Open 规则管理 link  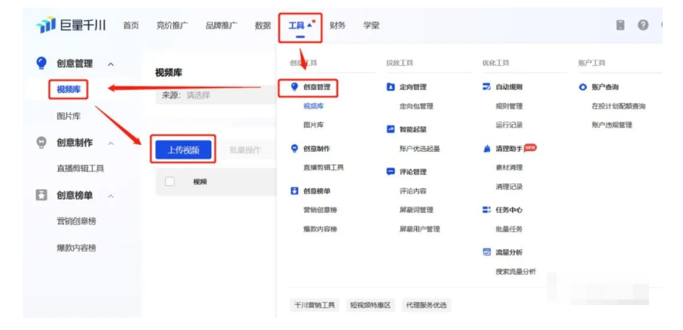(x=509, y=106)
